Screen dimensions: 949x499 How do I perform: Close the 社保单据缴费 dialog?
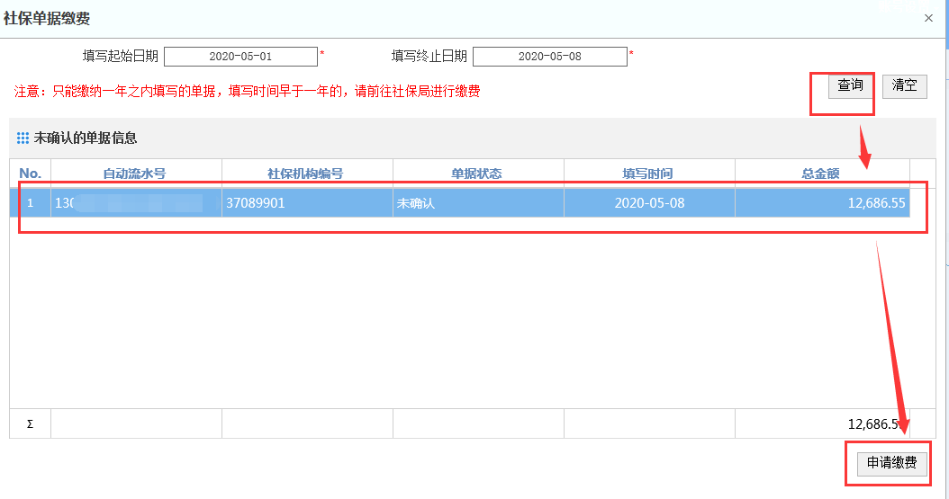coord(928,18)
